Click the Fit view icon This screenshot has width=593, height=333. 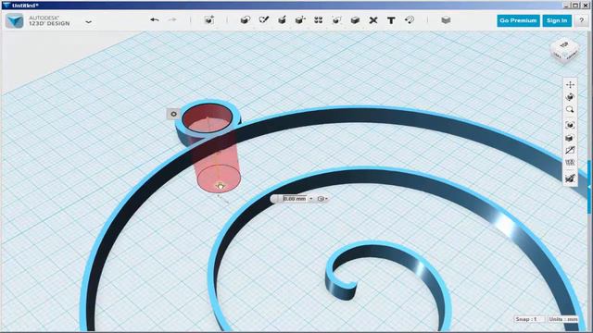tap(571, 125)
